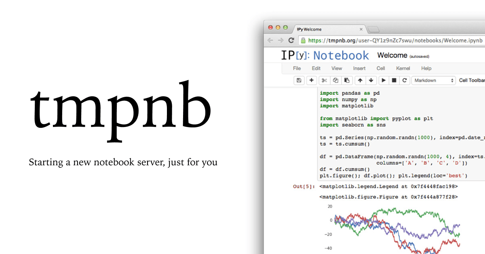Run the cell with the play icon
Image resolution: width=485 pixels, height=254 pixels.
(383, 80)
